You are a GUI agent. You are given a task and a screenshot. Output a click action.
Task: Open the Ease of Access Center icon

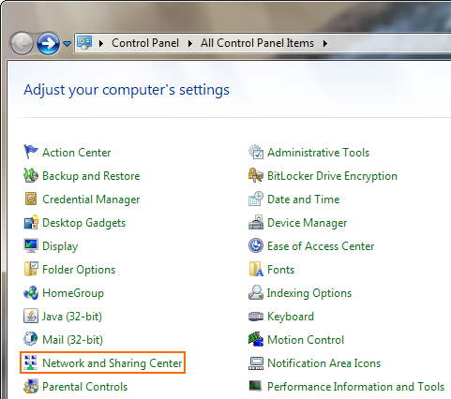click(256, 245)
